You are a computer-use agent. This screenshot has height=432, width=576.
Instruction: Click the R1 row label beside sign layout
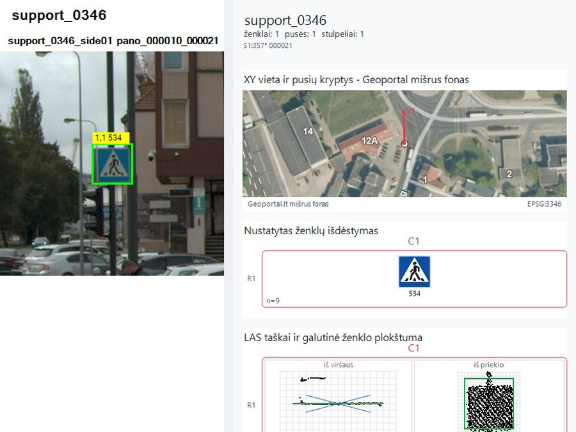252,278
